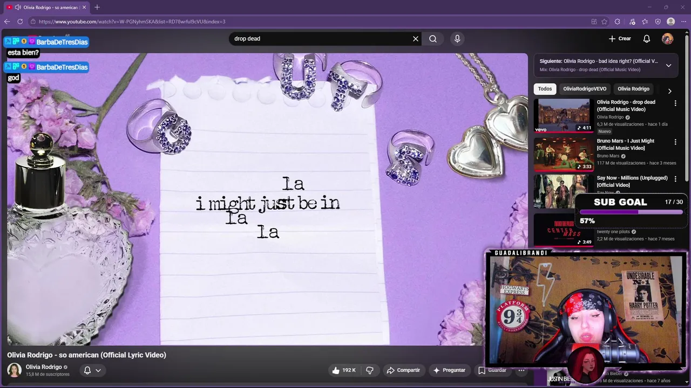The height and width of the screenshot is (388, 691).
Task: Click the tab audio speaker icon
Action: (18, 7)
